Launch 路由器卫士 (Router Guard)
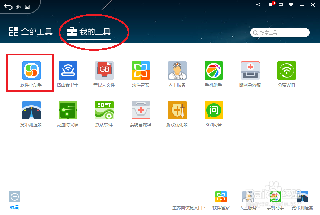This screenshot has height=215, width=320. (x=68, y=73)
